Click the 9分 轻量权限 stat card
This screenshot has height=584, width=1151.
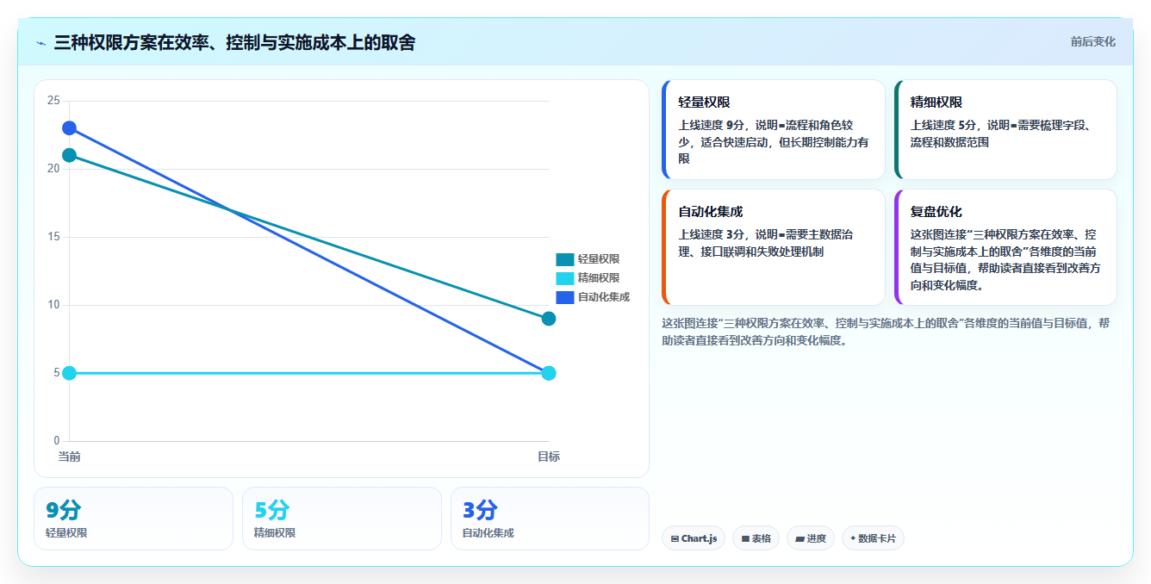pyautogui.click(x=134, y=519)
